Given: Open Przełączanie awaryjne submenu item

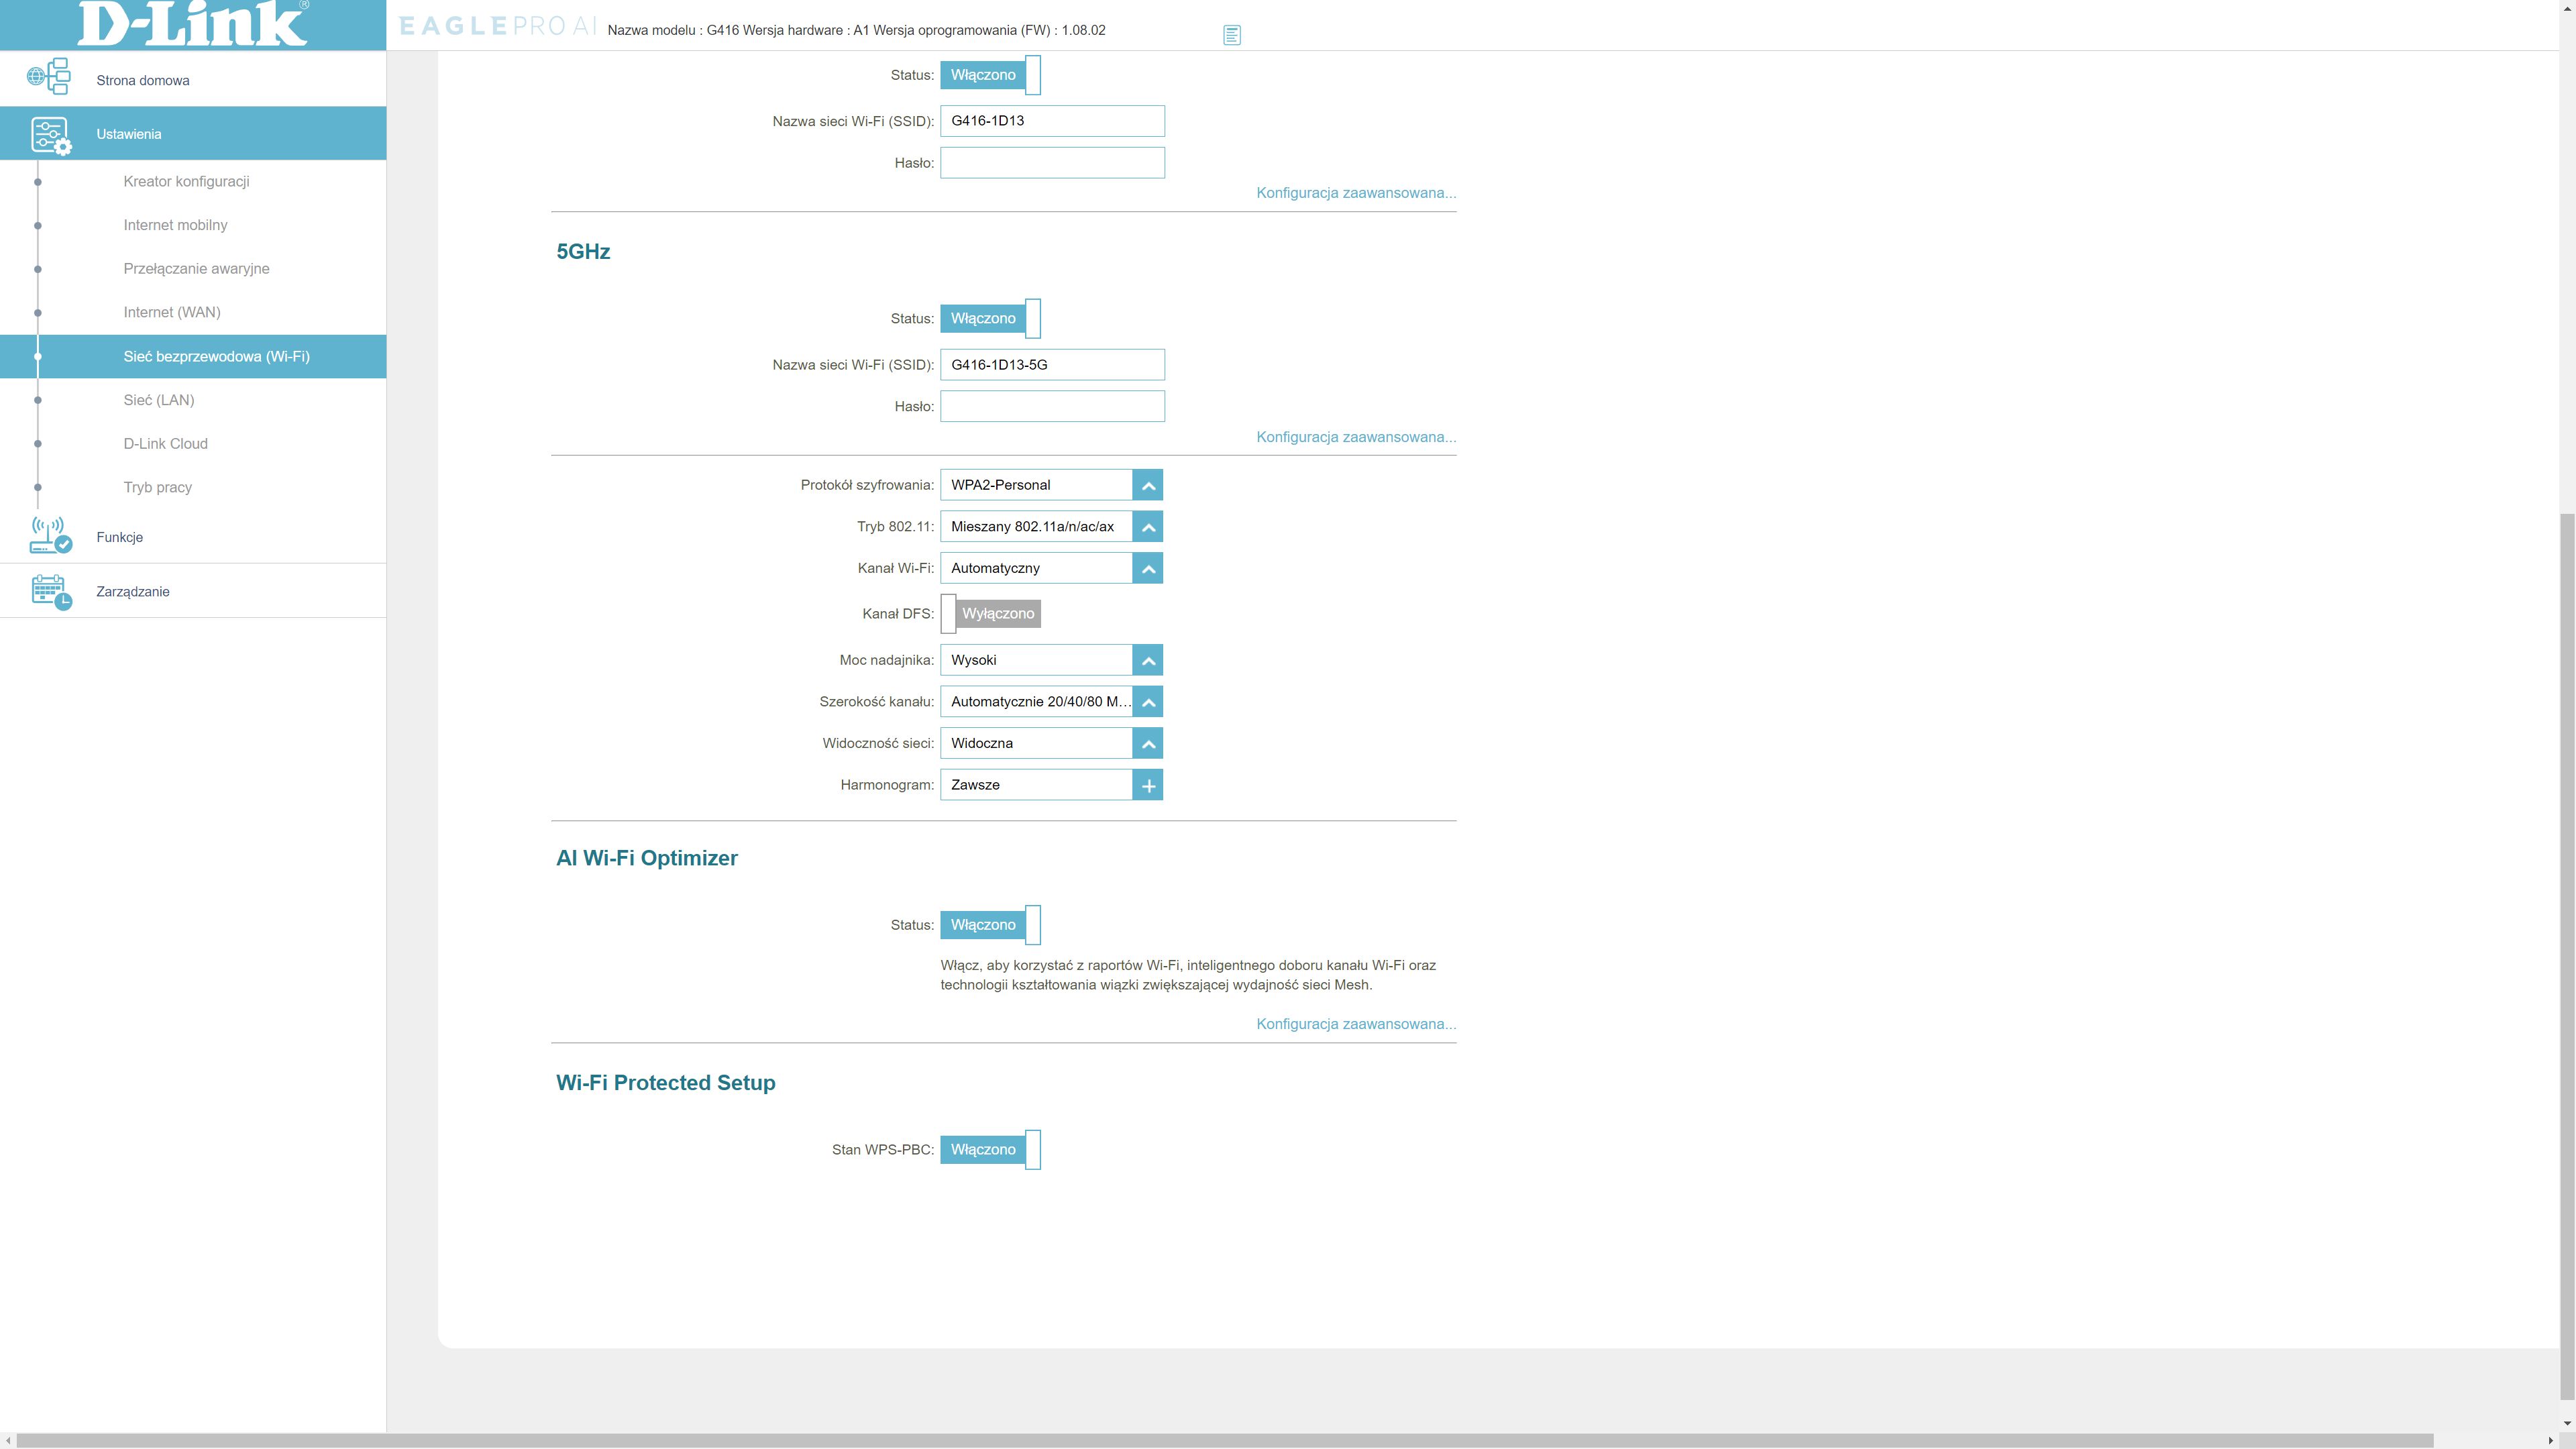Looking at the screenshot, I should tap(196, 269).
